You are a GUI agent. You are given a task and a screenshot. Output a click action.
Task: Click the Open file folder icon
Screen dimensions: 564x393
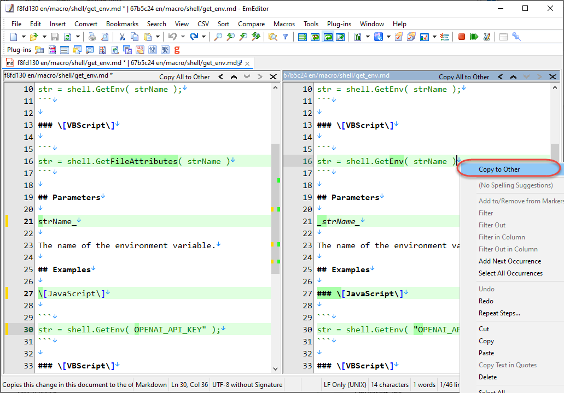point(34,37)
